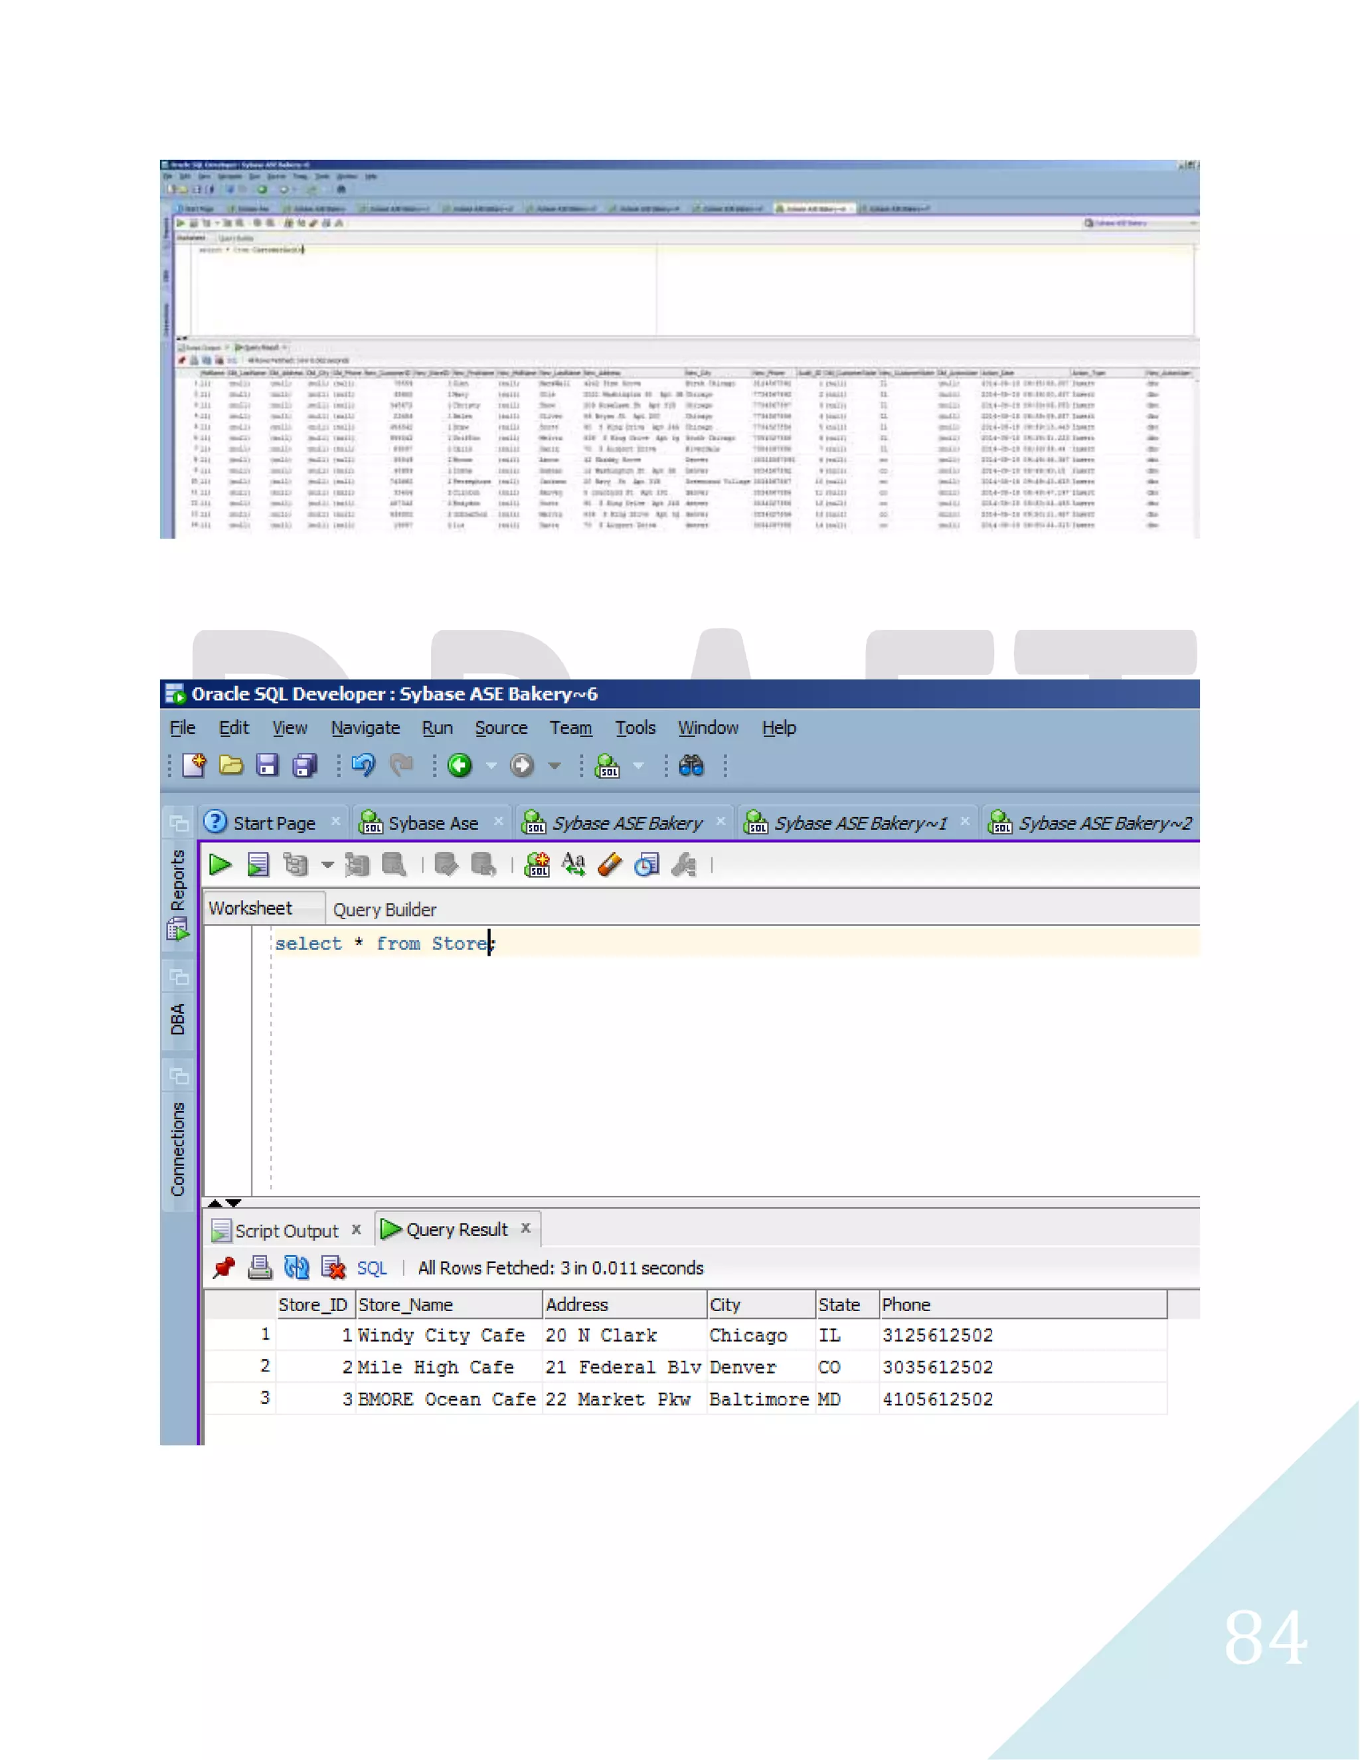
Task: Expand the SQL Worksheet connection dropdown arrow
Action: click(x=638, y=766)
